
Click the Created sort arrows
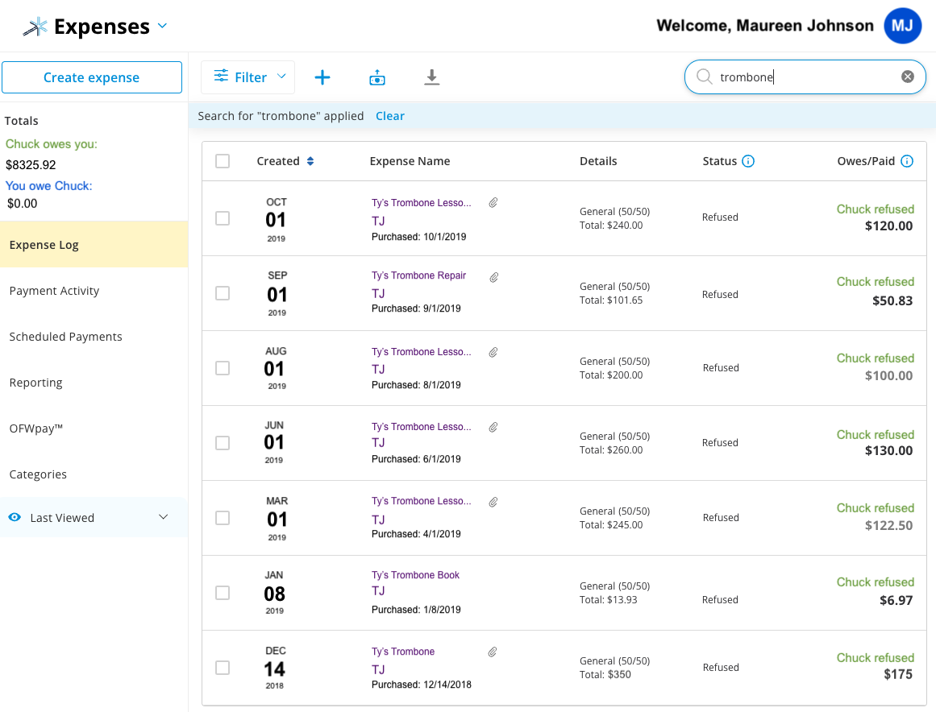pyautogui.click(x=310, y=161)
